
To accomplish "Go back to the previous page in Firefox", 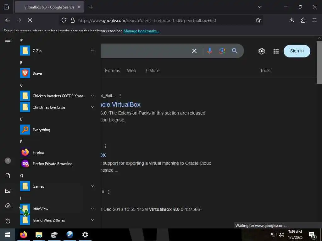I will 8,20.
